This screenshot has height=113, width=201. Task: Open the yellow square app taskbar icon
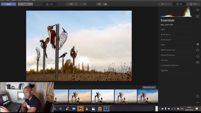pyautogui.click(x=100, y=109)
